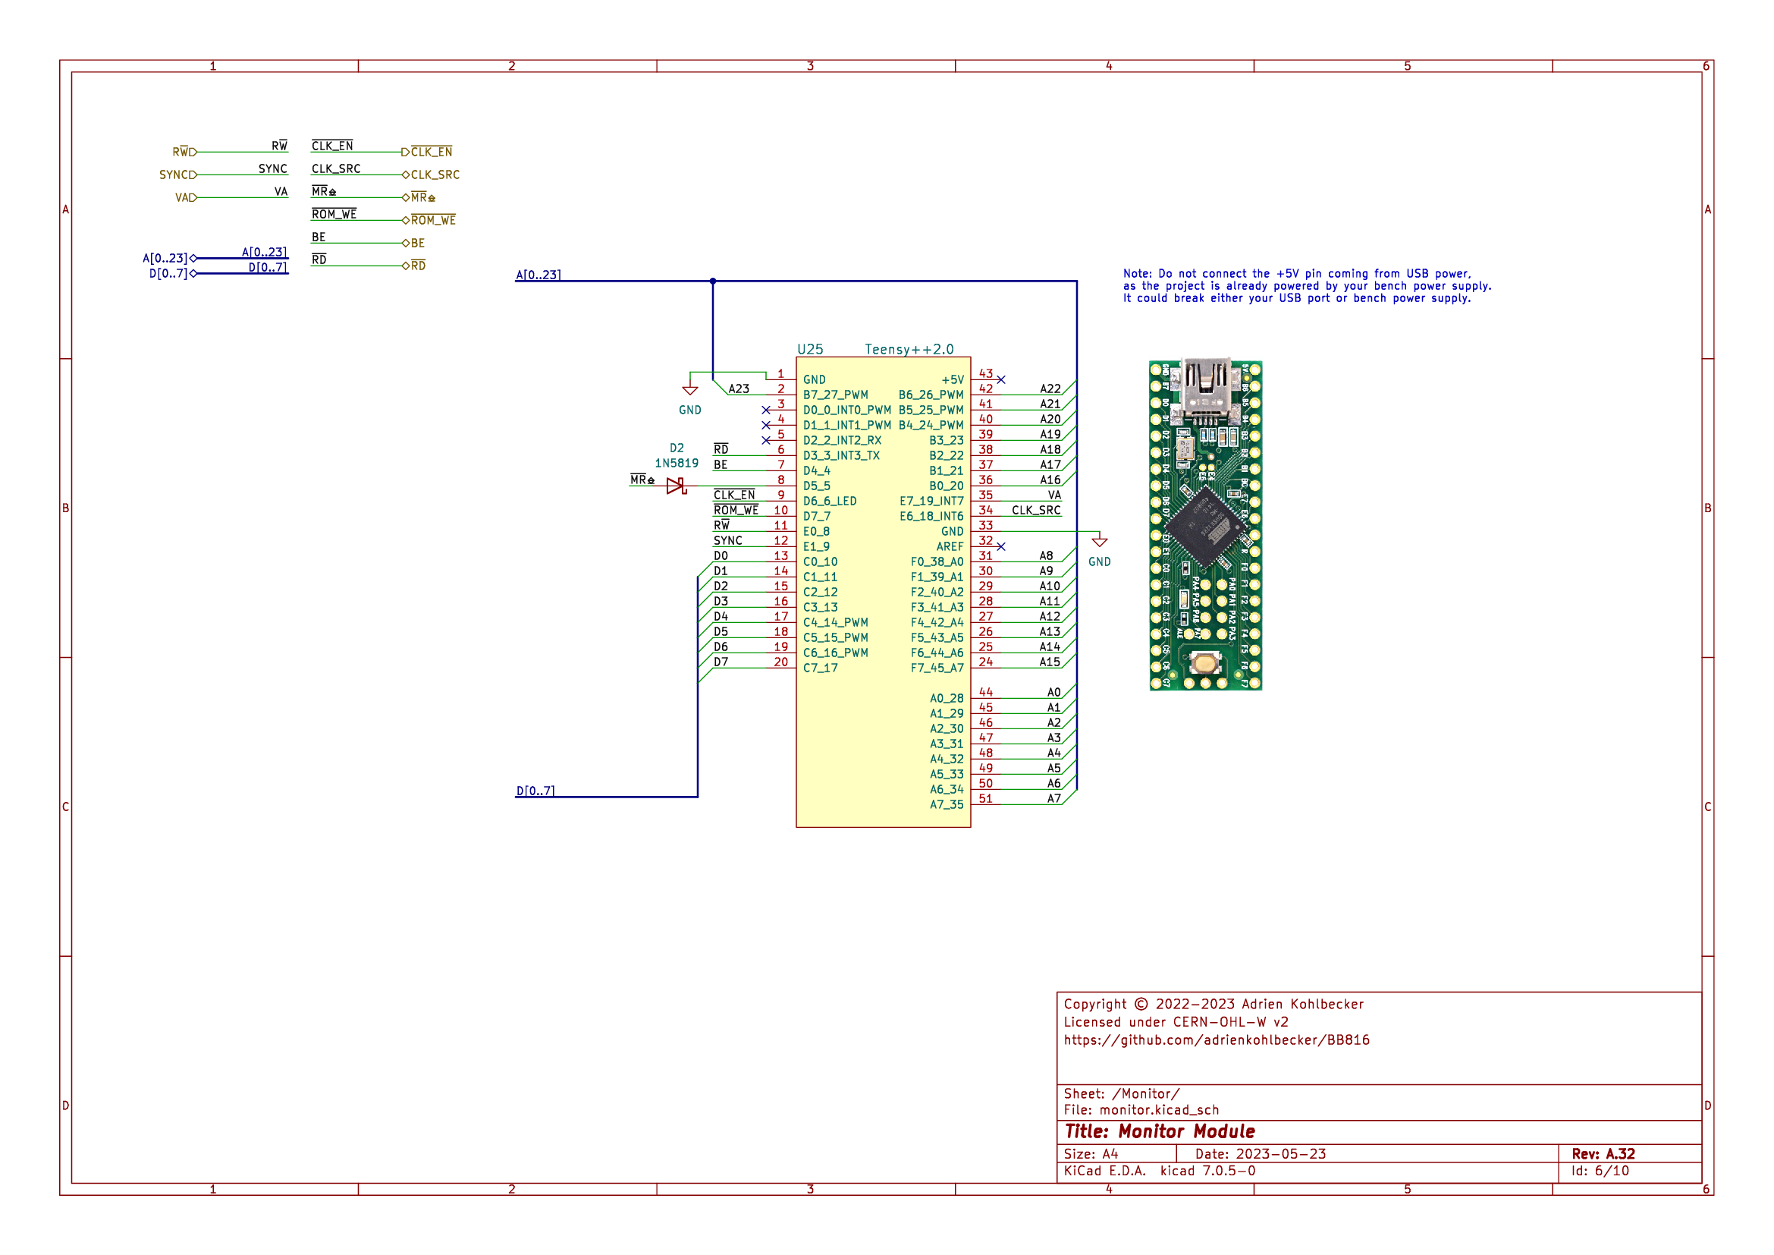Open the github.com/adrienkohlbecker/BB816 link

click(1216, 1040)
